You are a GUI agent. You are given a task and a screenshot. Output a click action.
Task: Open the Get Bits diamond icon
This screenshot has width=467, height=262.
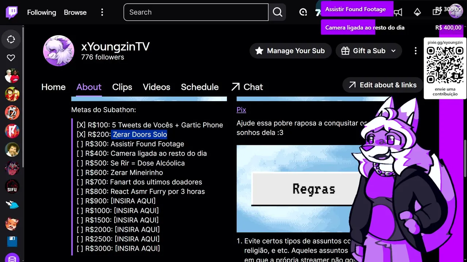[417, 12]
